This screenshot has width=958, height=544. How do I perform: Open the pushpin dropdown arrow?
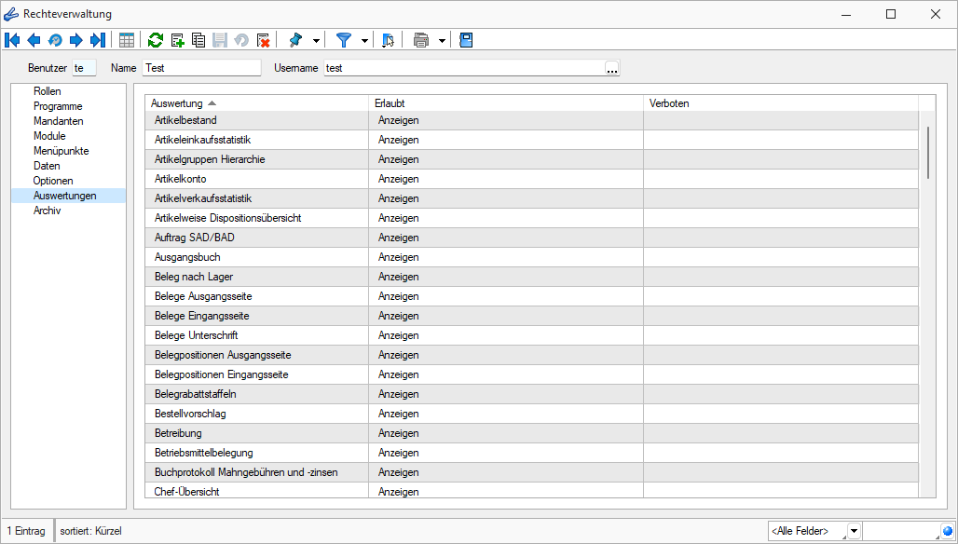click(x=316, y=41)
